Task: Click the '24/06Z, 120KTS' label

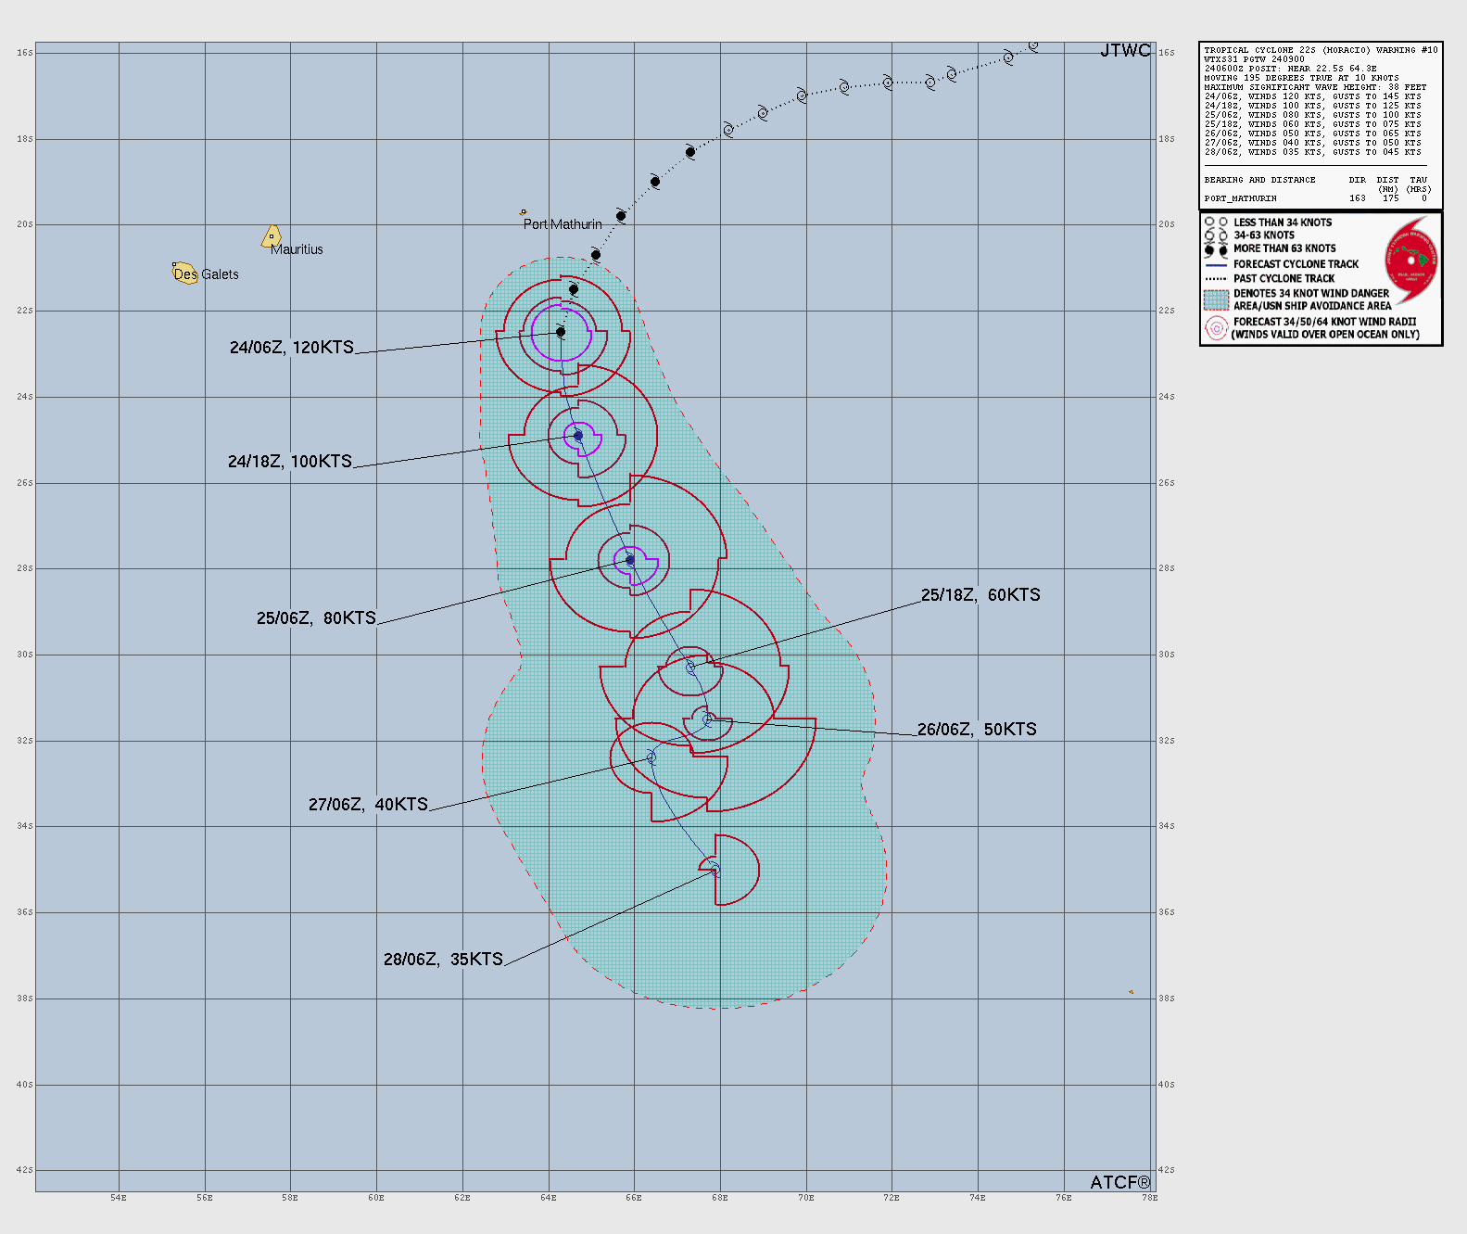Action: (292, 348)
